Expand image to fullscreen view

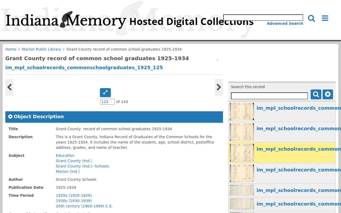(x=105, y=93)
